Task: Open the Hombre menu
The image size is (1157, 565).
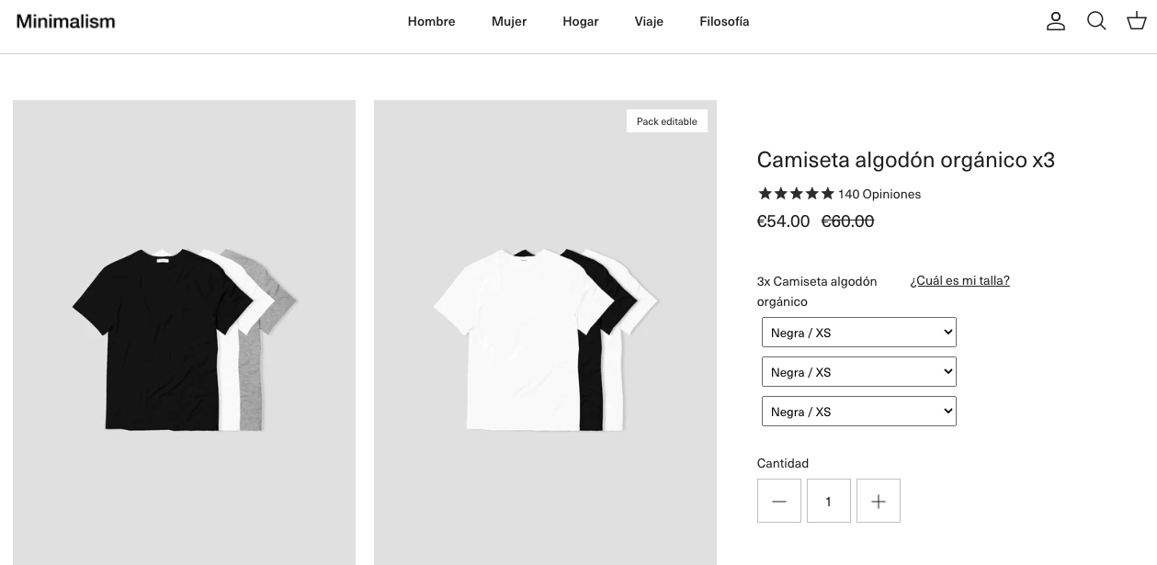Action: pyautogui.click(x=431, y=21)
